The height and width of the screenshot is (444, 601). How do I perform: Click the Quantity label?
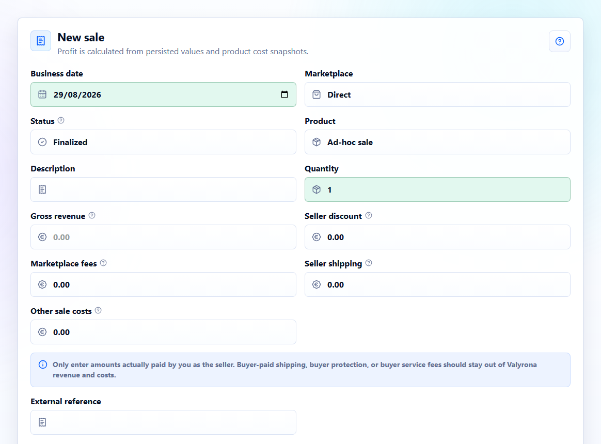[322, 169]
